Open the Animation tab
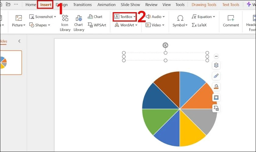 pos(106,5)
